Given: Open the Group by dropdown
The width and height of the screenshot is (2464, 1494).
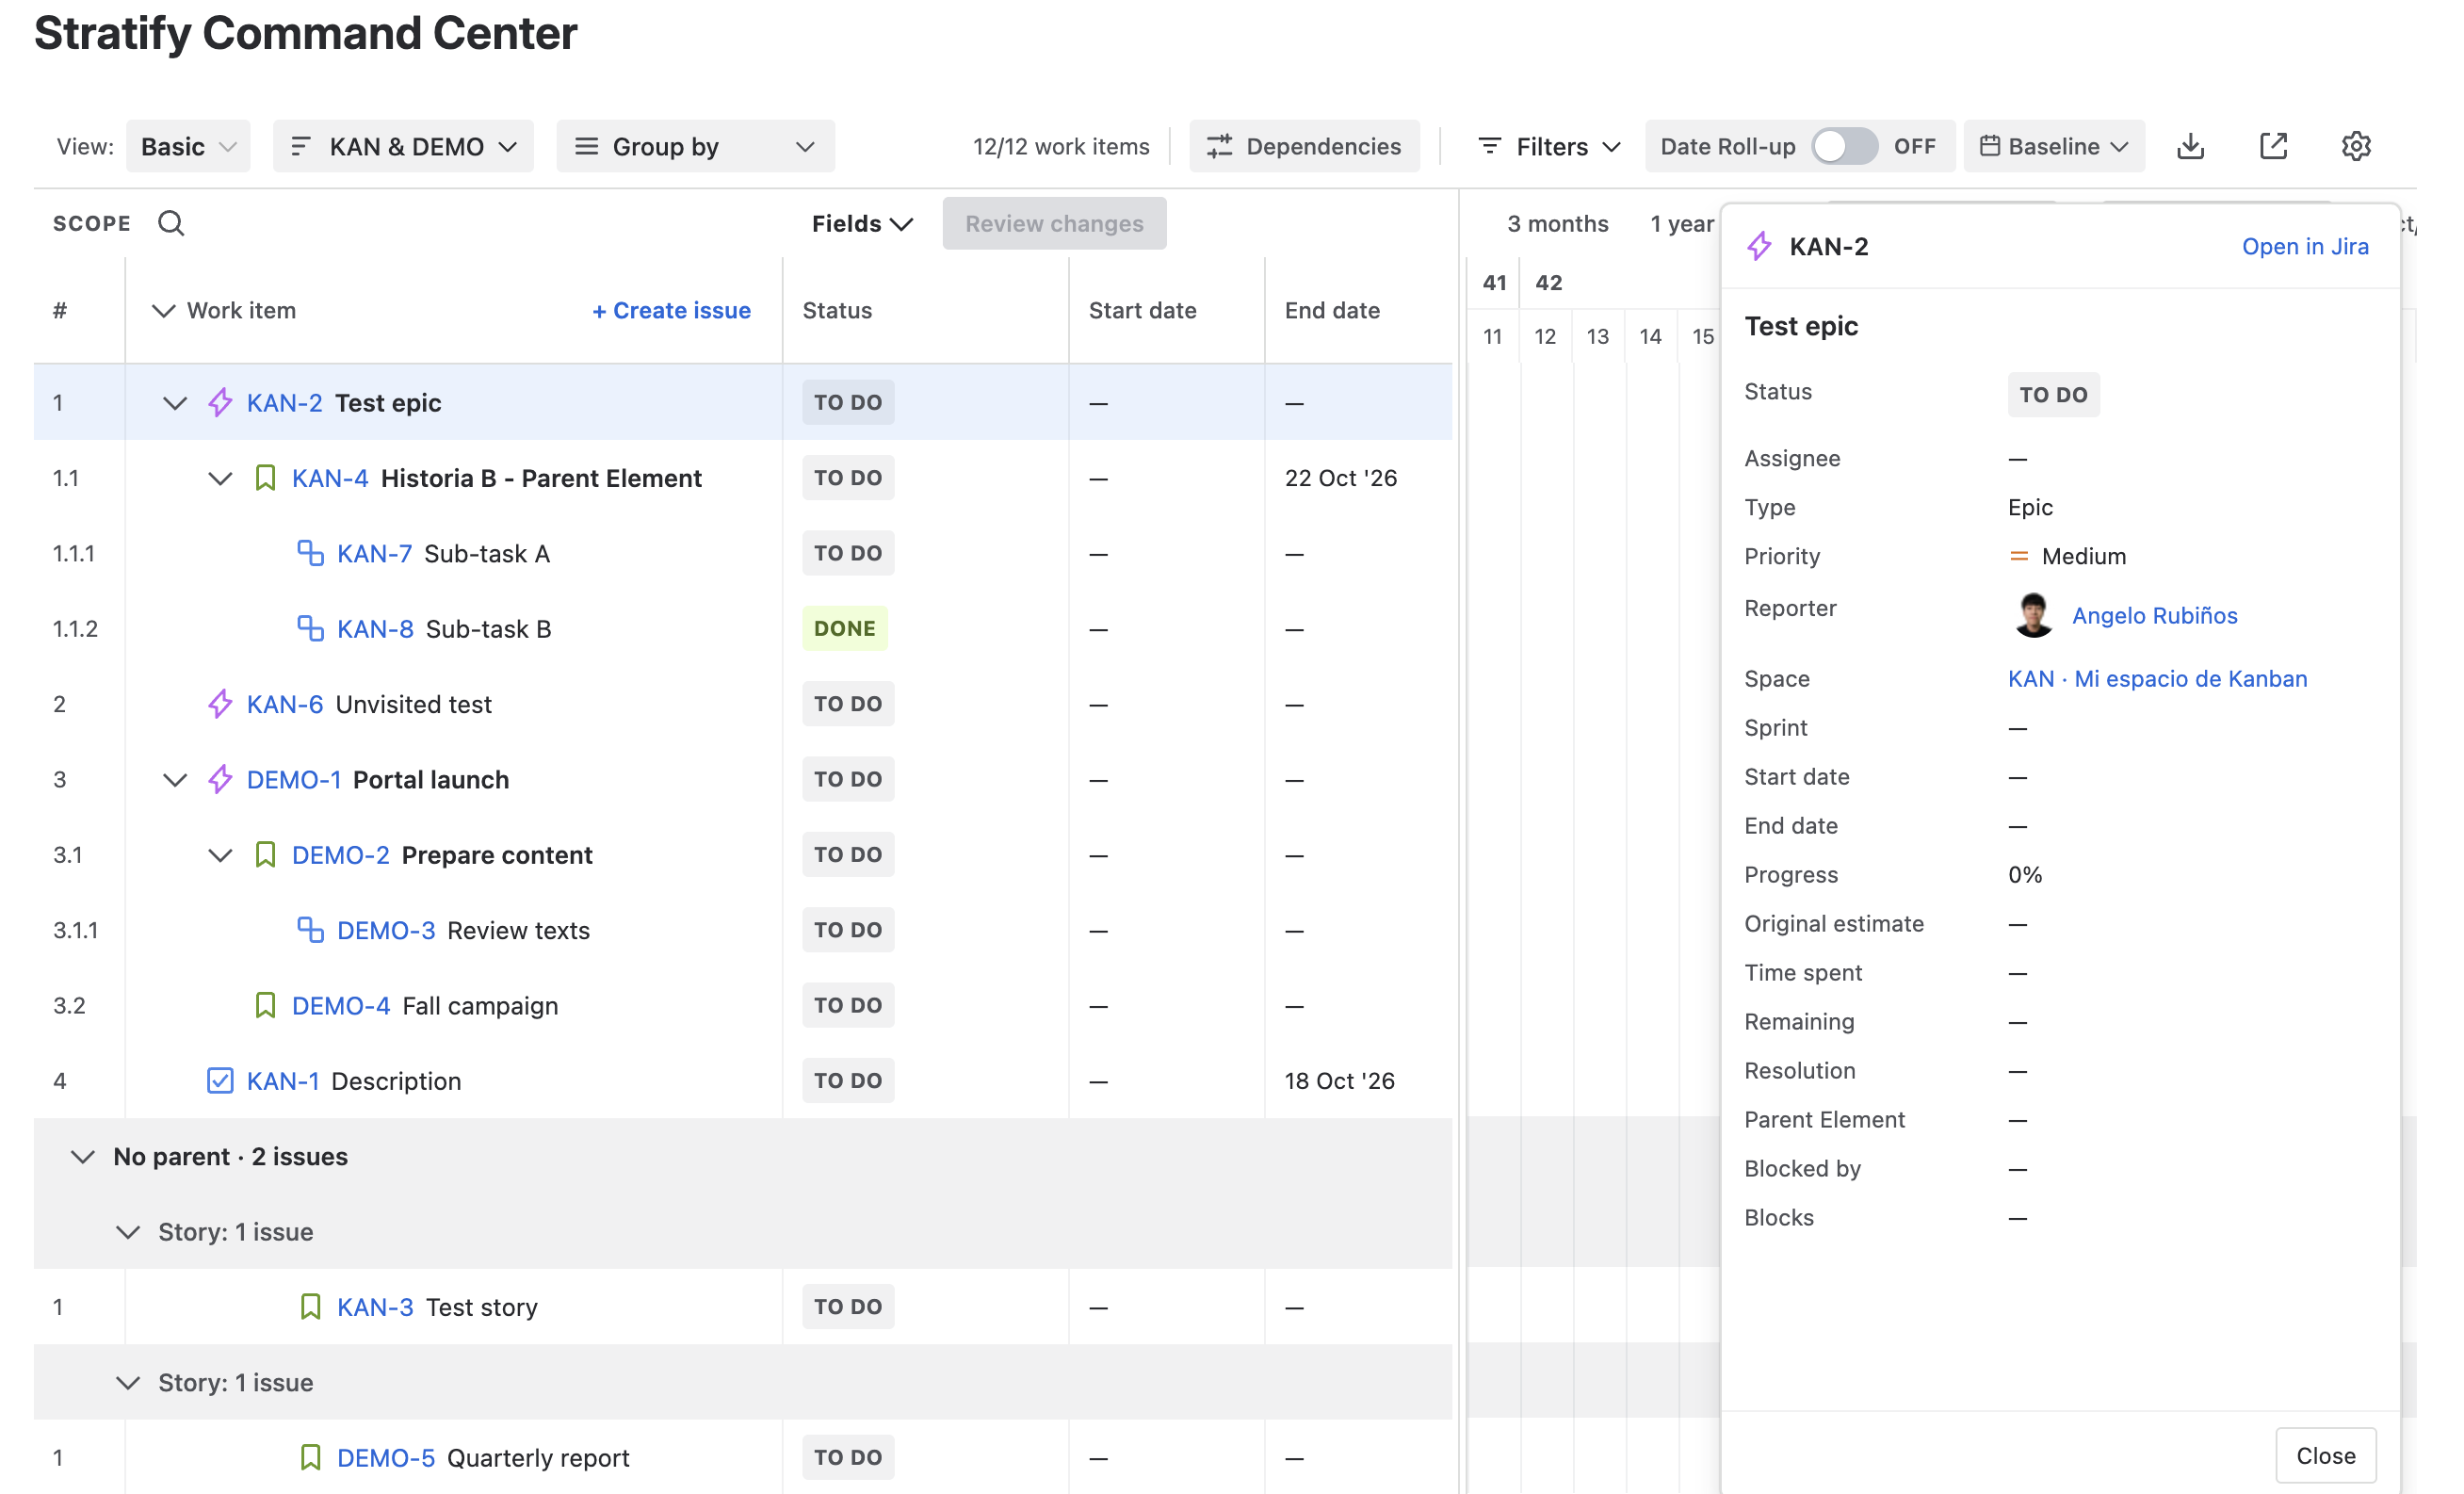Looking at the screenshot, I should (x=695, y=146).
